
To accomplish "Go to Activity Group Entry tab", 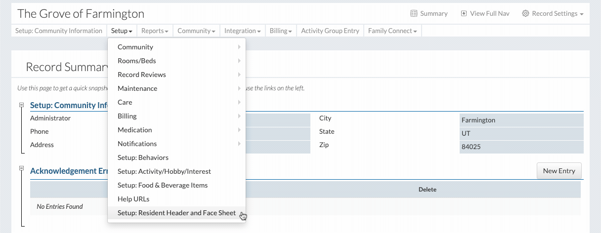I will (x=330, y=31).
